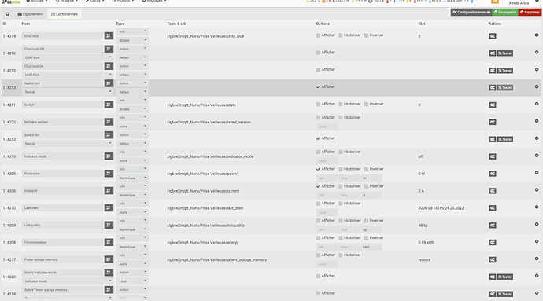Switch to the Equipement tab

[x=31, y=14]
